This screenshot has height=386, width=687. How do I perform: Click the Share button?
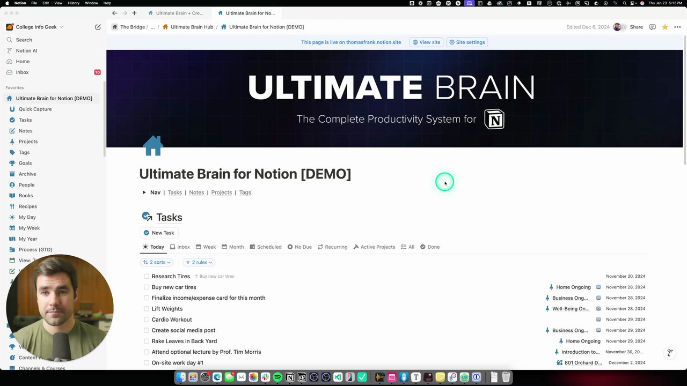[x=636, y=27]
